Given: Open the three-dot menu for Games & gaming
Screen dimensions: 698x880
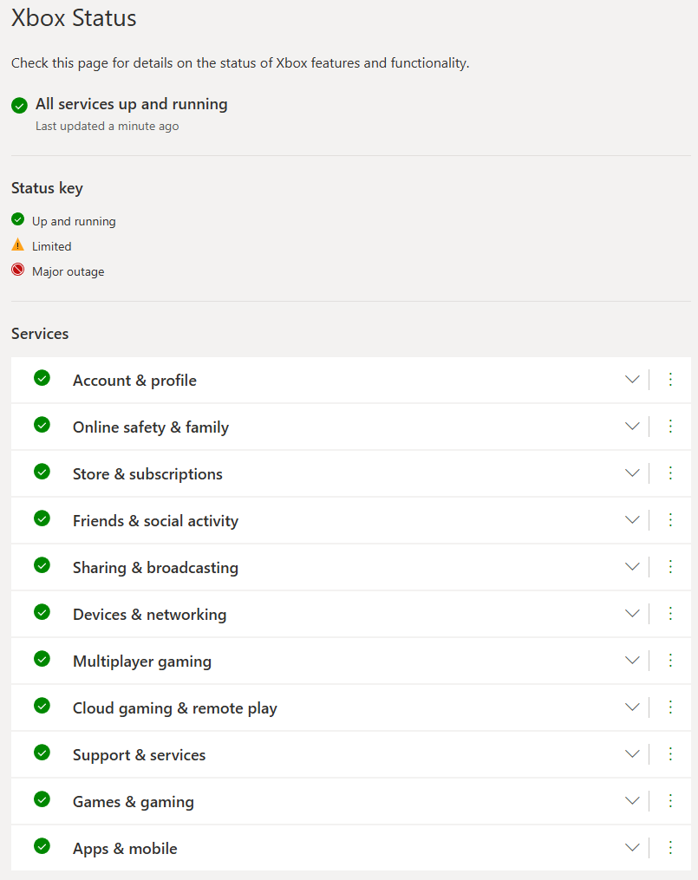Looking at the screenshot, I should click(670, 801).
